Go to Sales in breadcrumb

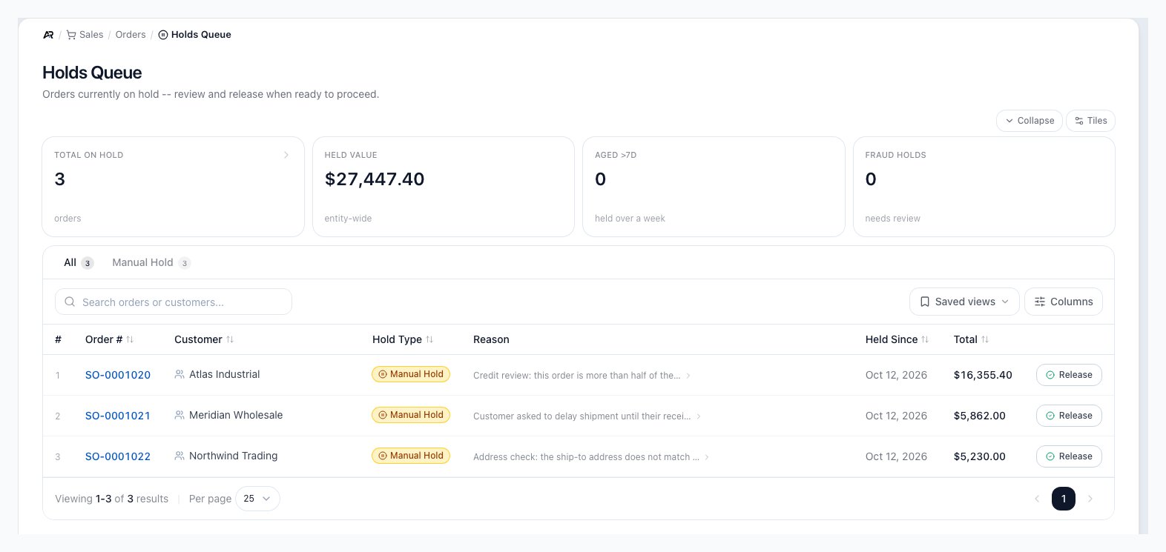(x=91, y=35)
